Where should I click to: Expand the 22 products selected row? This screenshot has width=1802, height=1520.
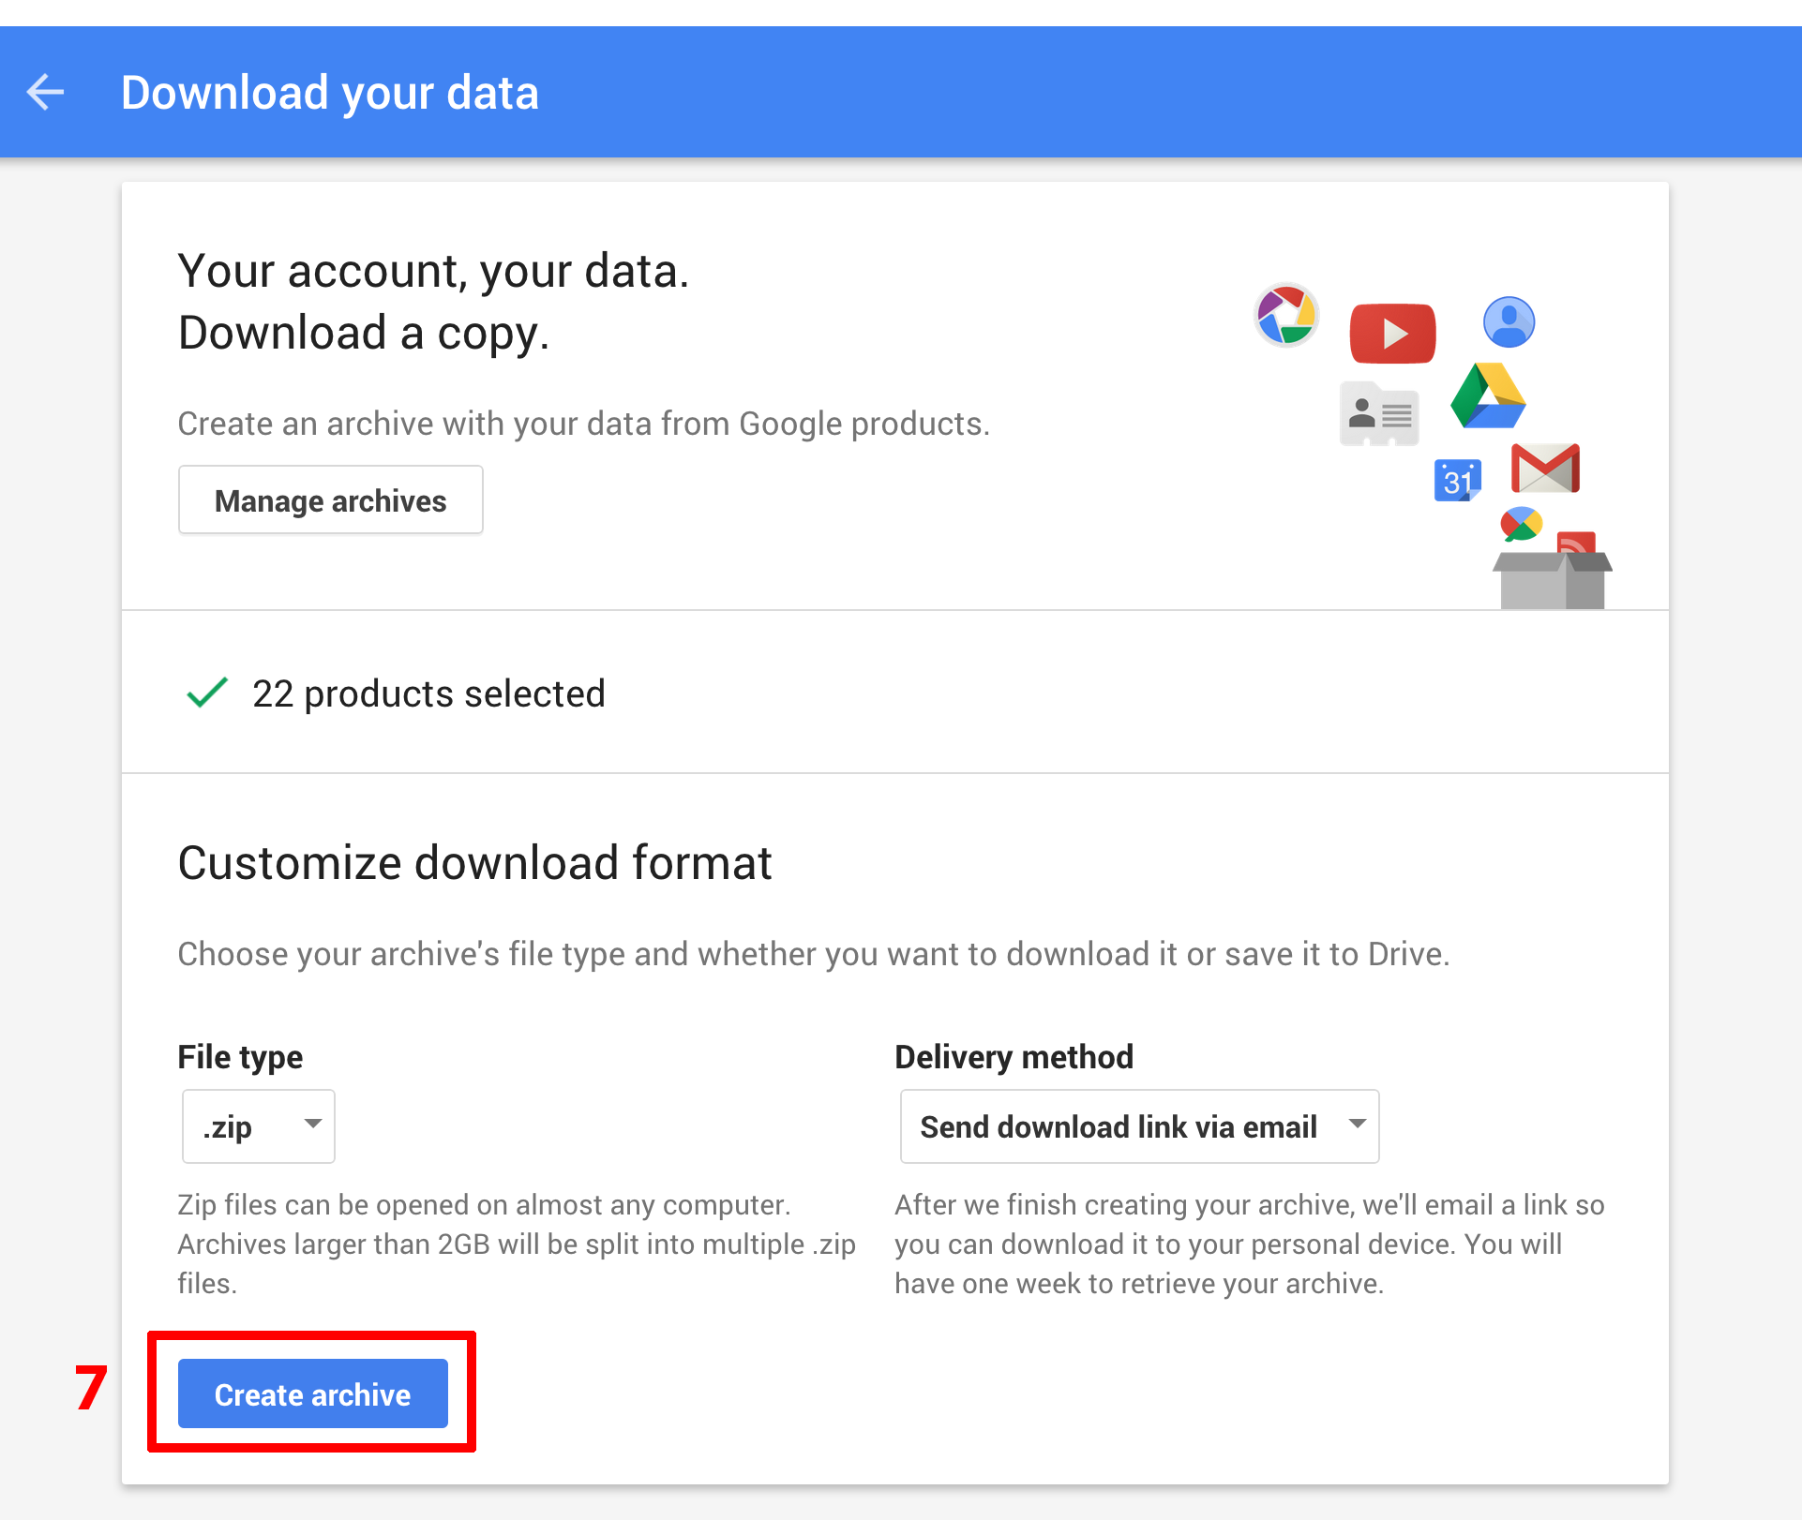tap(895, 693)
